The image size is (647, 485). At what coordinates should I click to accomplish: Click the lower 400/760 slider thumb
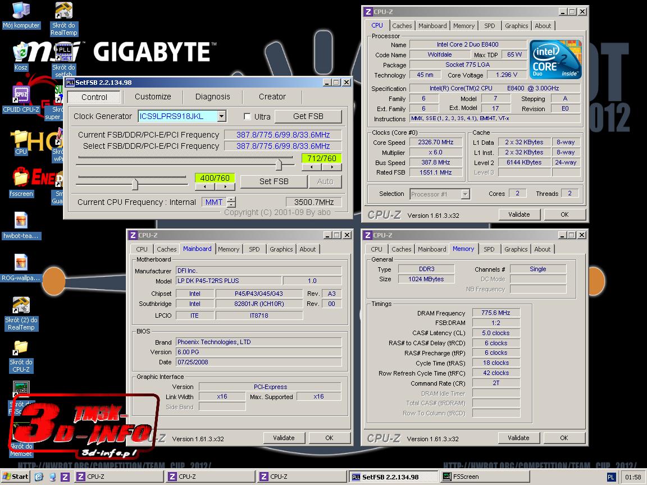[135, 184]
